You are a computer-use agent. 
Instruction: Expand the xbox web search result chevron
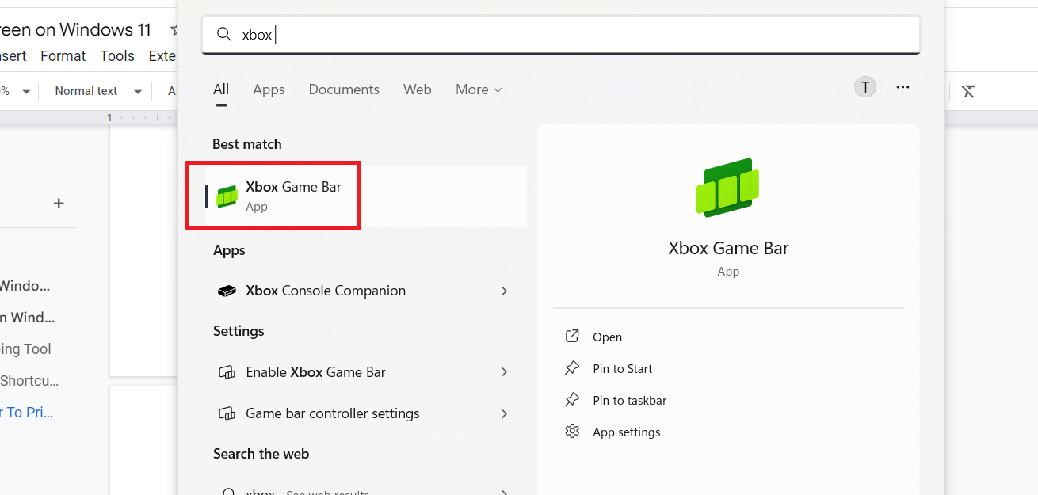(x=504, y=492)
